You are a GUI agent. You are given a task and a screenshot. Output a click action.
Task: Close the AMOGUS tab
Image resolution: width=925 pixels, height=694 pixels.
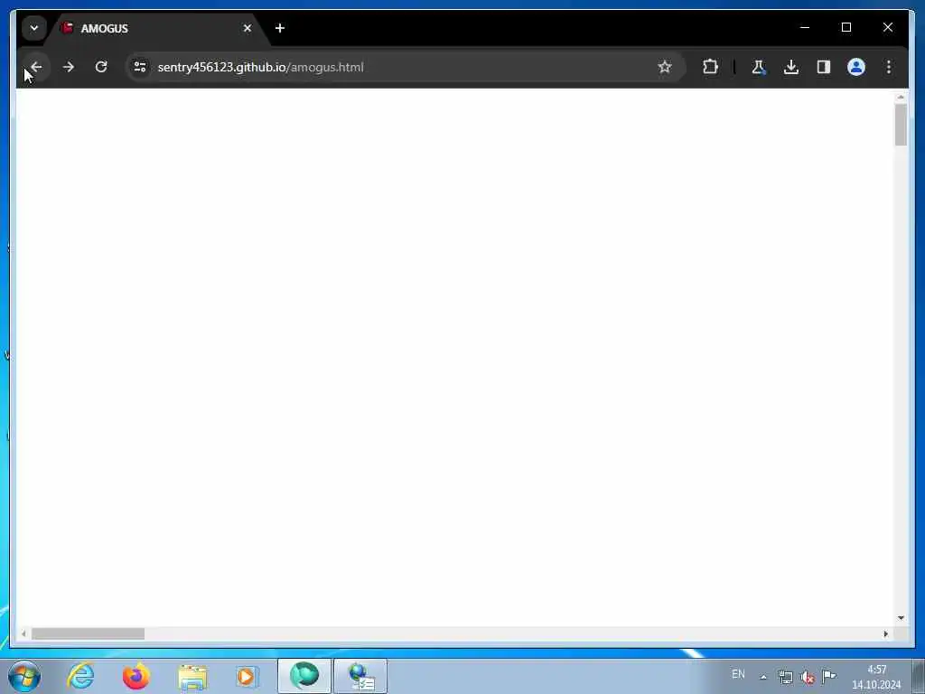[x=248, y=28]
